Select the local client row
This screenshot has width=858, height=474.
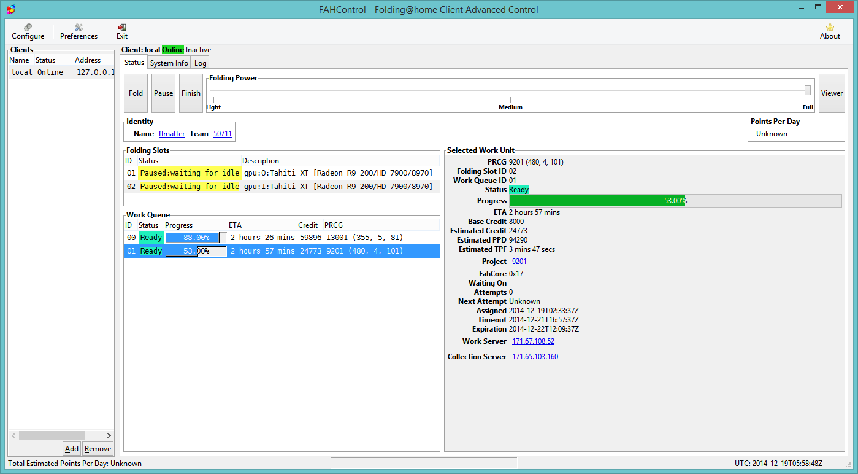[x=61, y=72]
